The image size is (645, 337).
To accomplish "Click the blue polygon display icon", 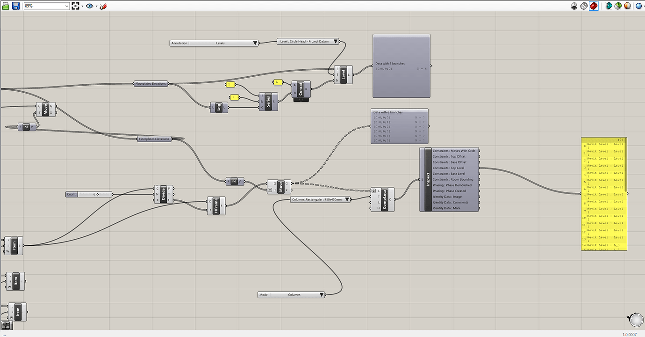I will pyautogui.click(x=638, y=6).
